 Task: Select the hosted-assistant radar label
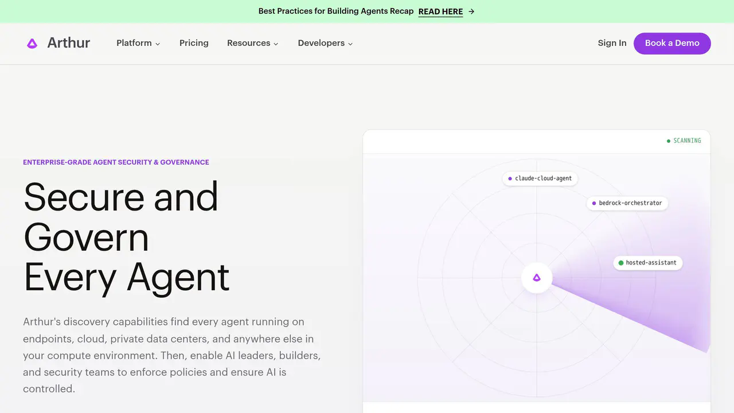[x=648, y=263]
